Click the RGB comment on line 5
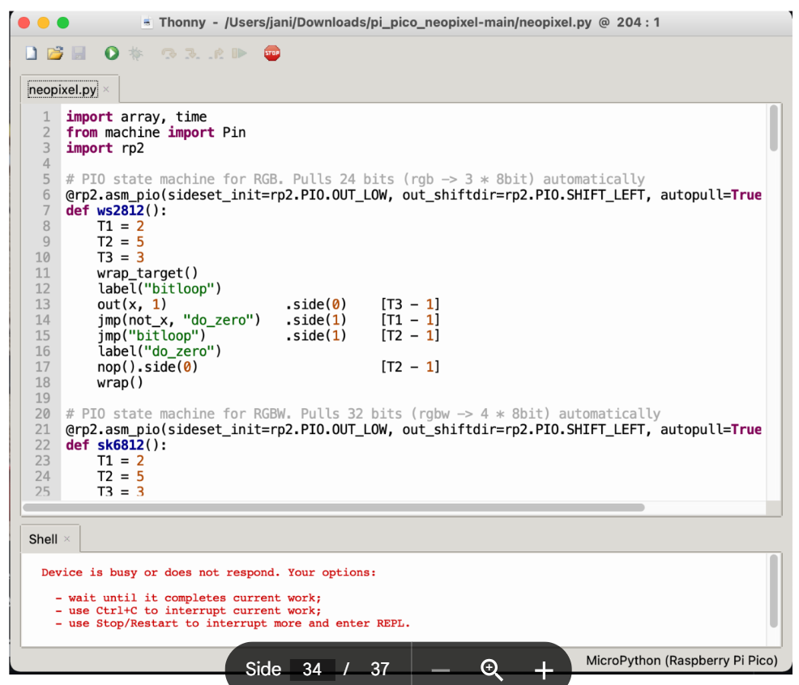The width and height of the screenshot is (799, 685). [x=355, y=179]
